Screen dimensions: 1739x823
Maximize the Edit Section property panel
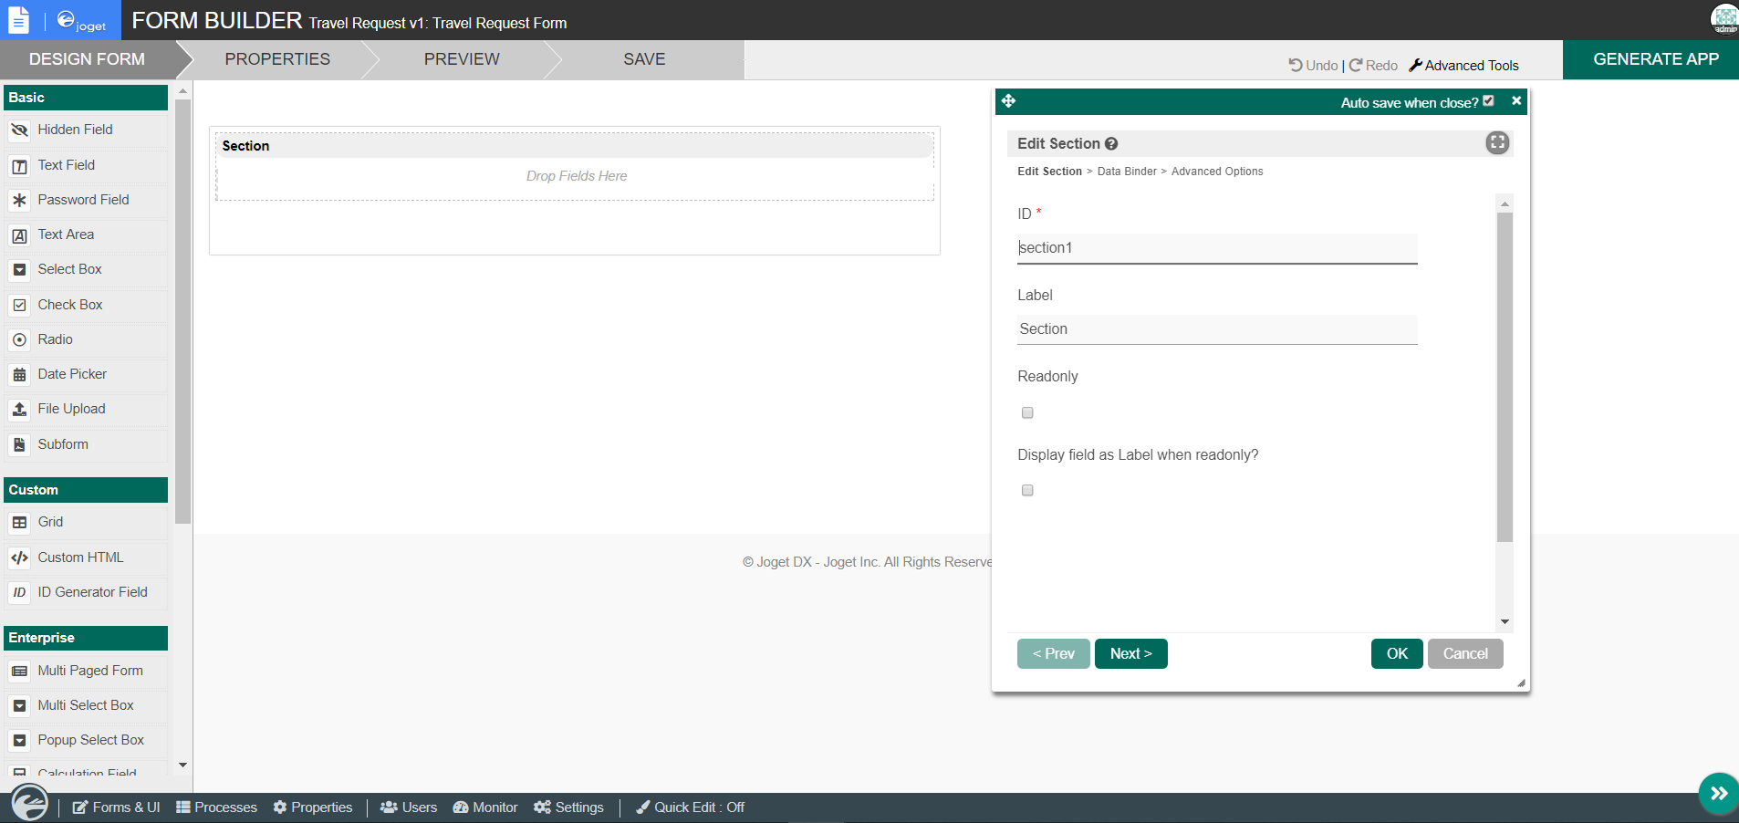(x=1497, y=142)
